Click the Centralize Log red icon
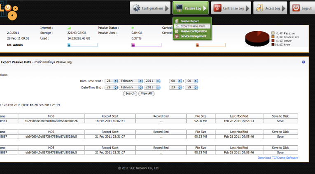This screenshot has width=315, height=174. (x=217, y=8)
